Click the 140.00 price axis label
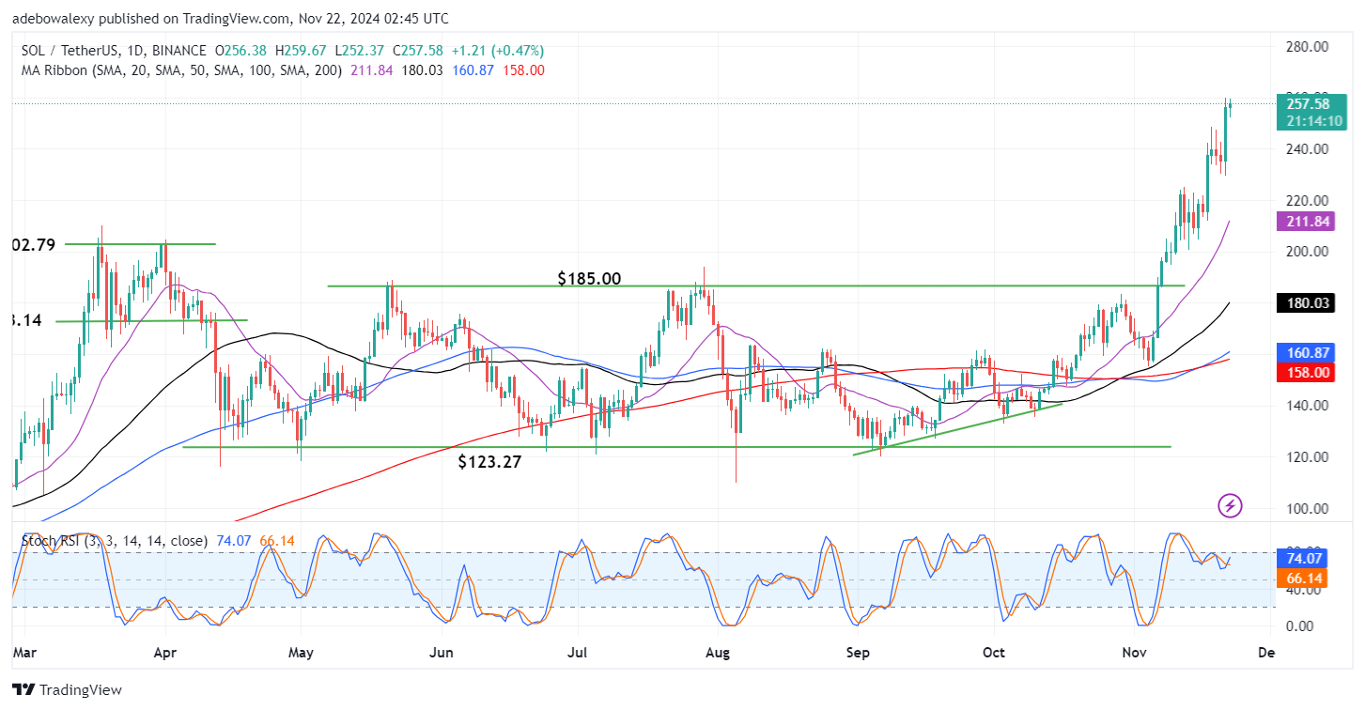The image size is (1365, 710). (1307, 406)
